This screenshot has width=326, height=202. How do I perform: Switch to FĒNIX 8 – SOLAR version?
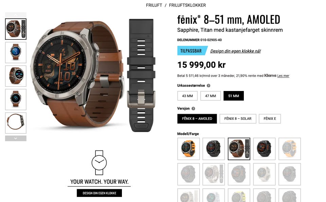pos(238,119)
